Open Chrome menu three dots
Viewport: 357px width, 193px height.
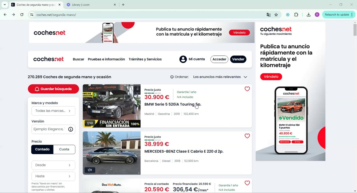click(352, 15)
